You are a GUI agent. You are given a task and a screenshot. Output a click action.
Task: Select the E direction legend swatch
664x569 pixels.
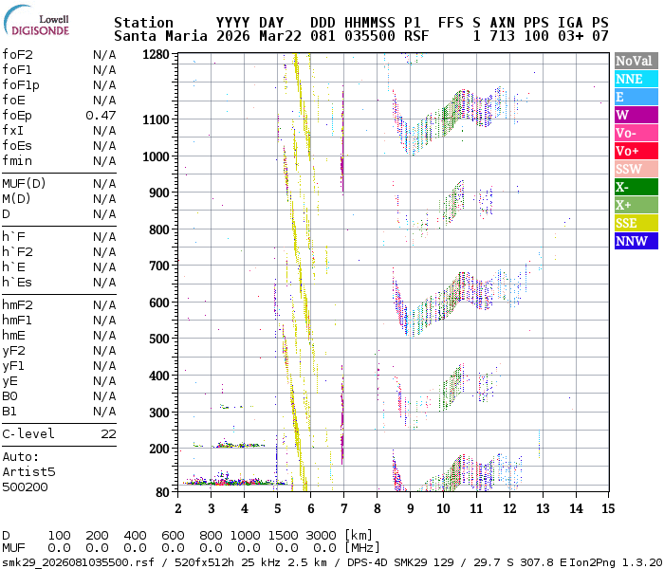click(x=636, y=97)
